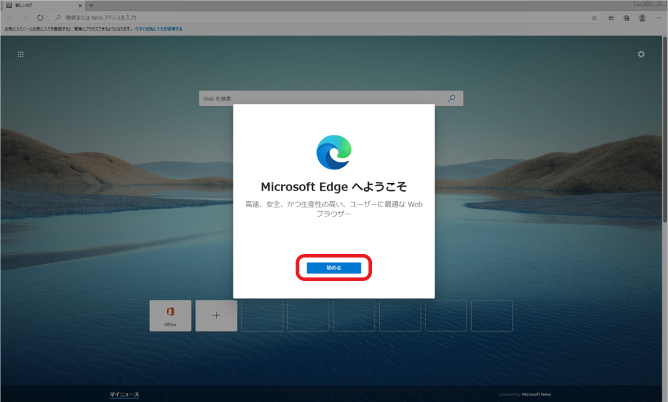Focus the address bar showing 検索または Web アドレスを入力
Screen dimensions: 668x402
326,18
